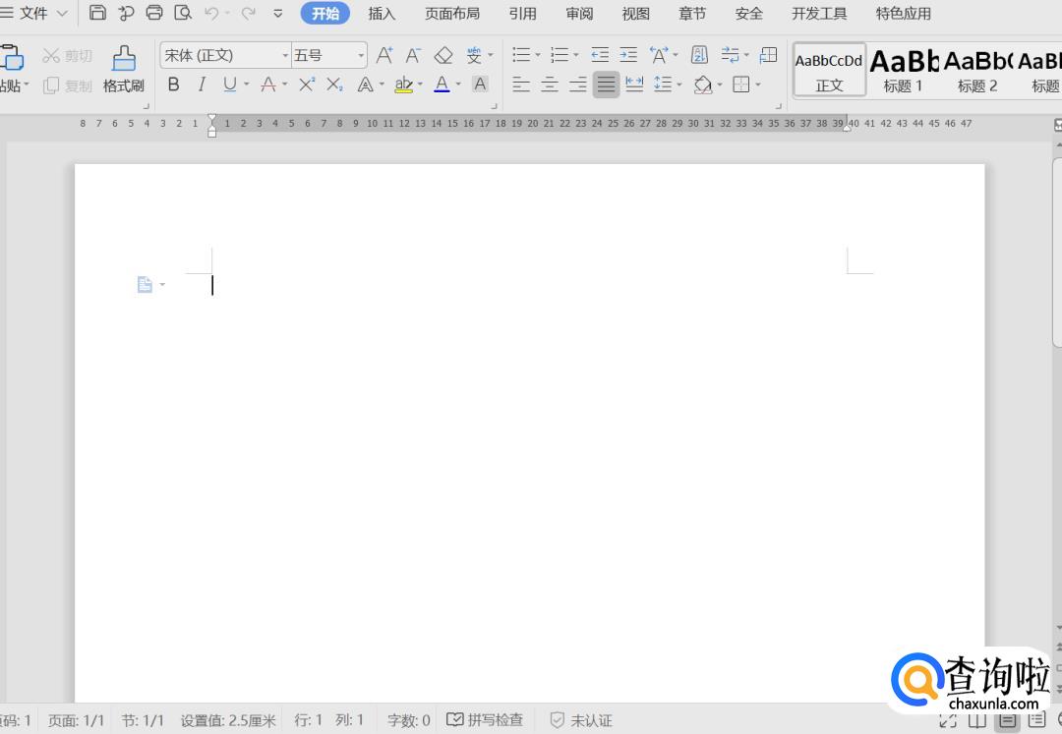The width and height of the screenshot is (1062, 734).
Task: Click the Save icon in quick access bar
Action: 97,13
